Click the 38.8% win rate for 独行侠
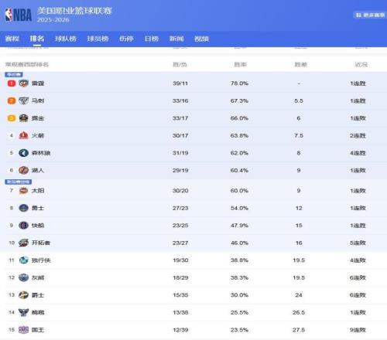 [x=239, y=260]
